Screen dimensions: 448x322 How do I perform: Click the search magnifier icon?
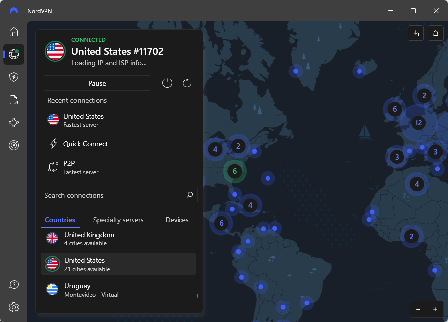[190, 195]
